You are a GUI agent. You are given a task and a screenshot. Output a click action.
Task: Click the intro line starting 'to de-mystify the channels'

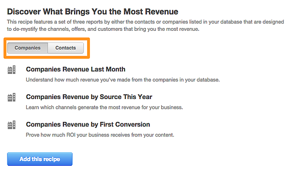tap(103, 29)
